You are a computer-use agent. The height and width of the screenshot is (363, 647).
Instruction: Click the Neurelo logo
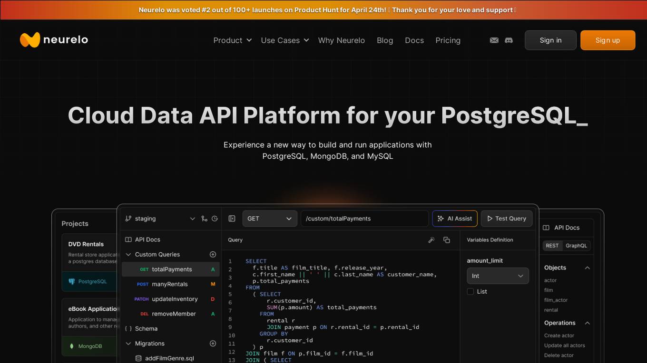54,40
